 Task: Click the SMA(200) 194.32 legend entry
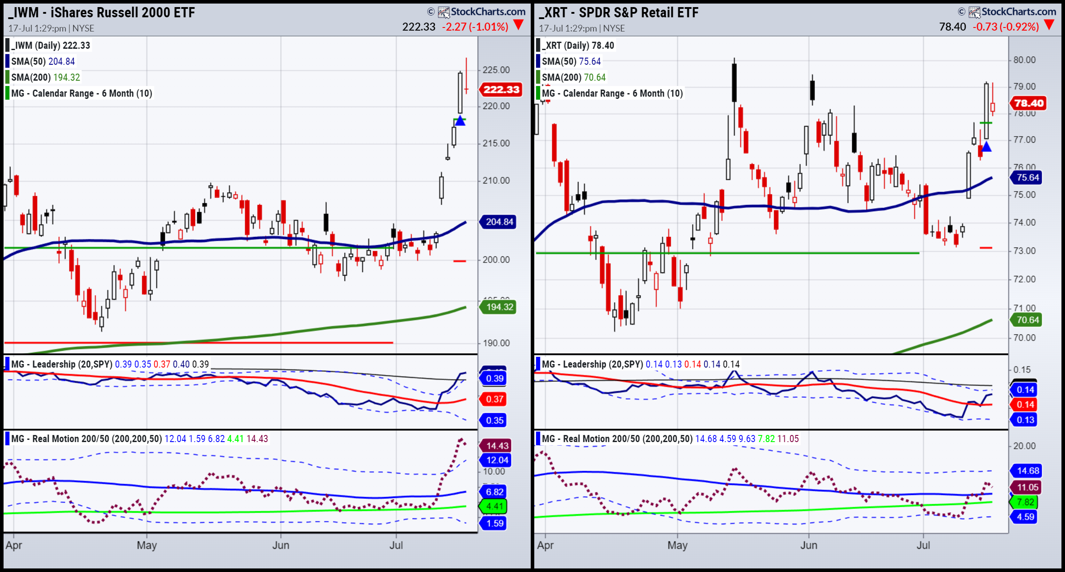coord(43,77)
